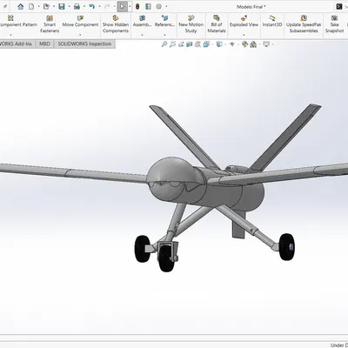Expand the Hide/Show Items dropdown arrow
The height and width of the screenshot is (348, 348).
pos(238,44)
